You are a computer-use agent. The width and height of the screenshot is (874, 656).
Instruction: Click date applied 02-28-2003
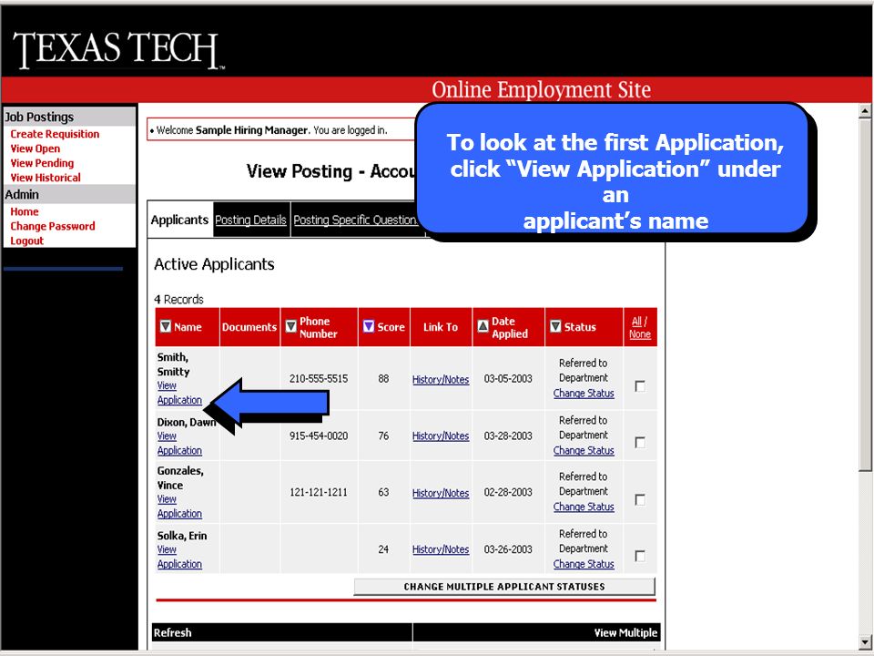tap(508, 492)
